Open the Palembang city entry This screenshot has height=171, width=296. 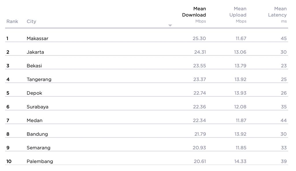coord(40,161)
